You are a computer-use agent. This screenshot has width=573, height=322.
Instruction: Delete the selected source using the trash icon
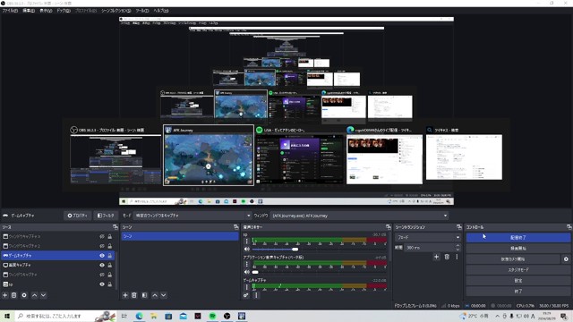click(x=14, y=295)
